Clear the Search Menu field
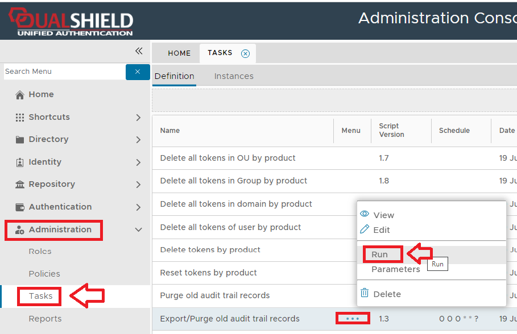 coord(138,72)
